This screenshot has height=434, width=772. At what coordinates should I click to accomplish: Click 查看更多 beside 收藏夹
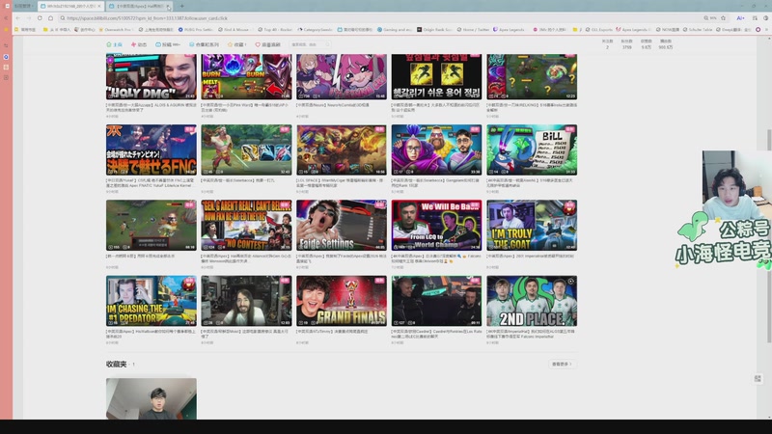pos(562,365)
